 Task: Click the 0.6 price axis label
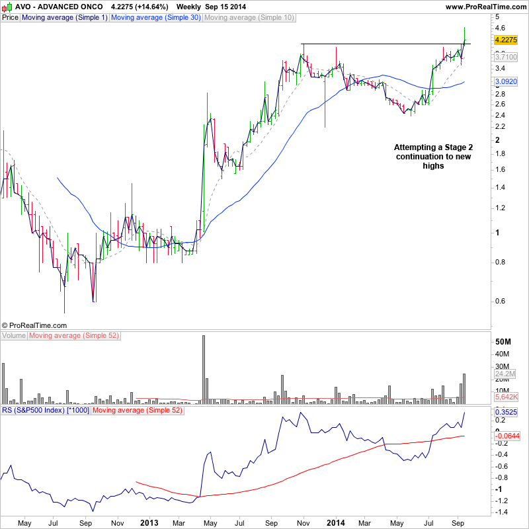click(x=500, y=301)
